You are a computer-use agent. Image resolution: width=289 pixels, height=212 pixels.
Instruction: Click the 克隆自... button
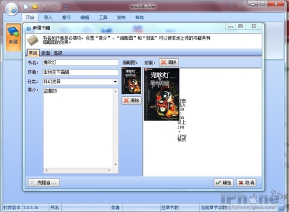tap(44, 183)
